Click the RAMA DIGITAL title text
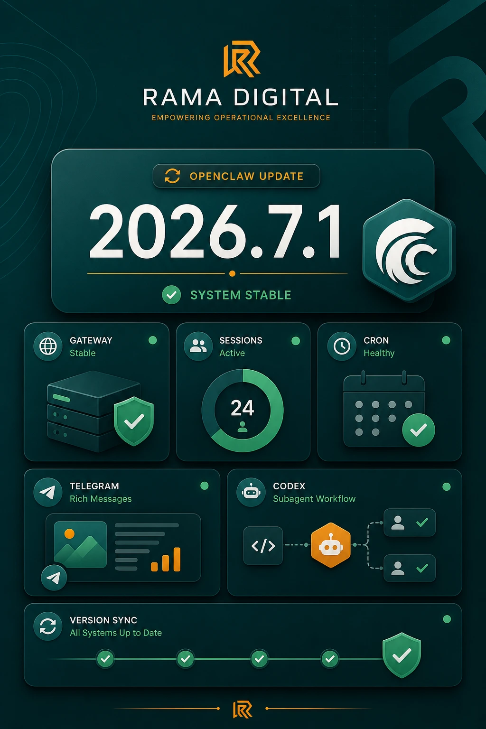Screen dimensions: 486x729 [x=241, y=97]
